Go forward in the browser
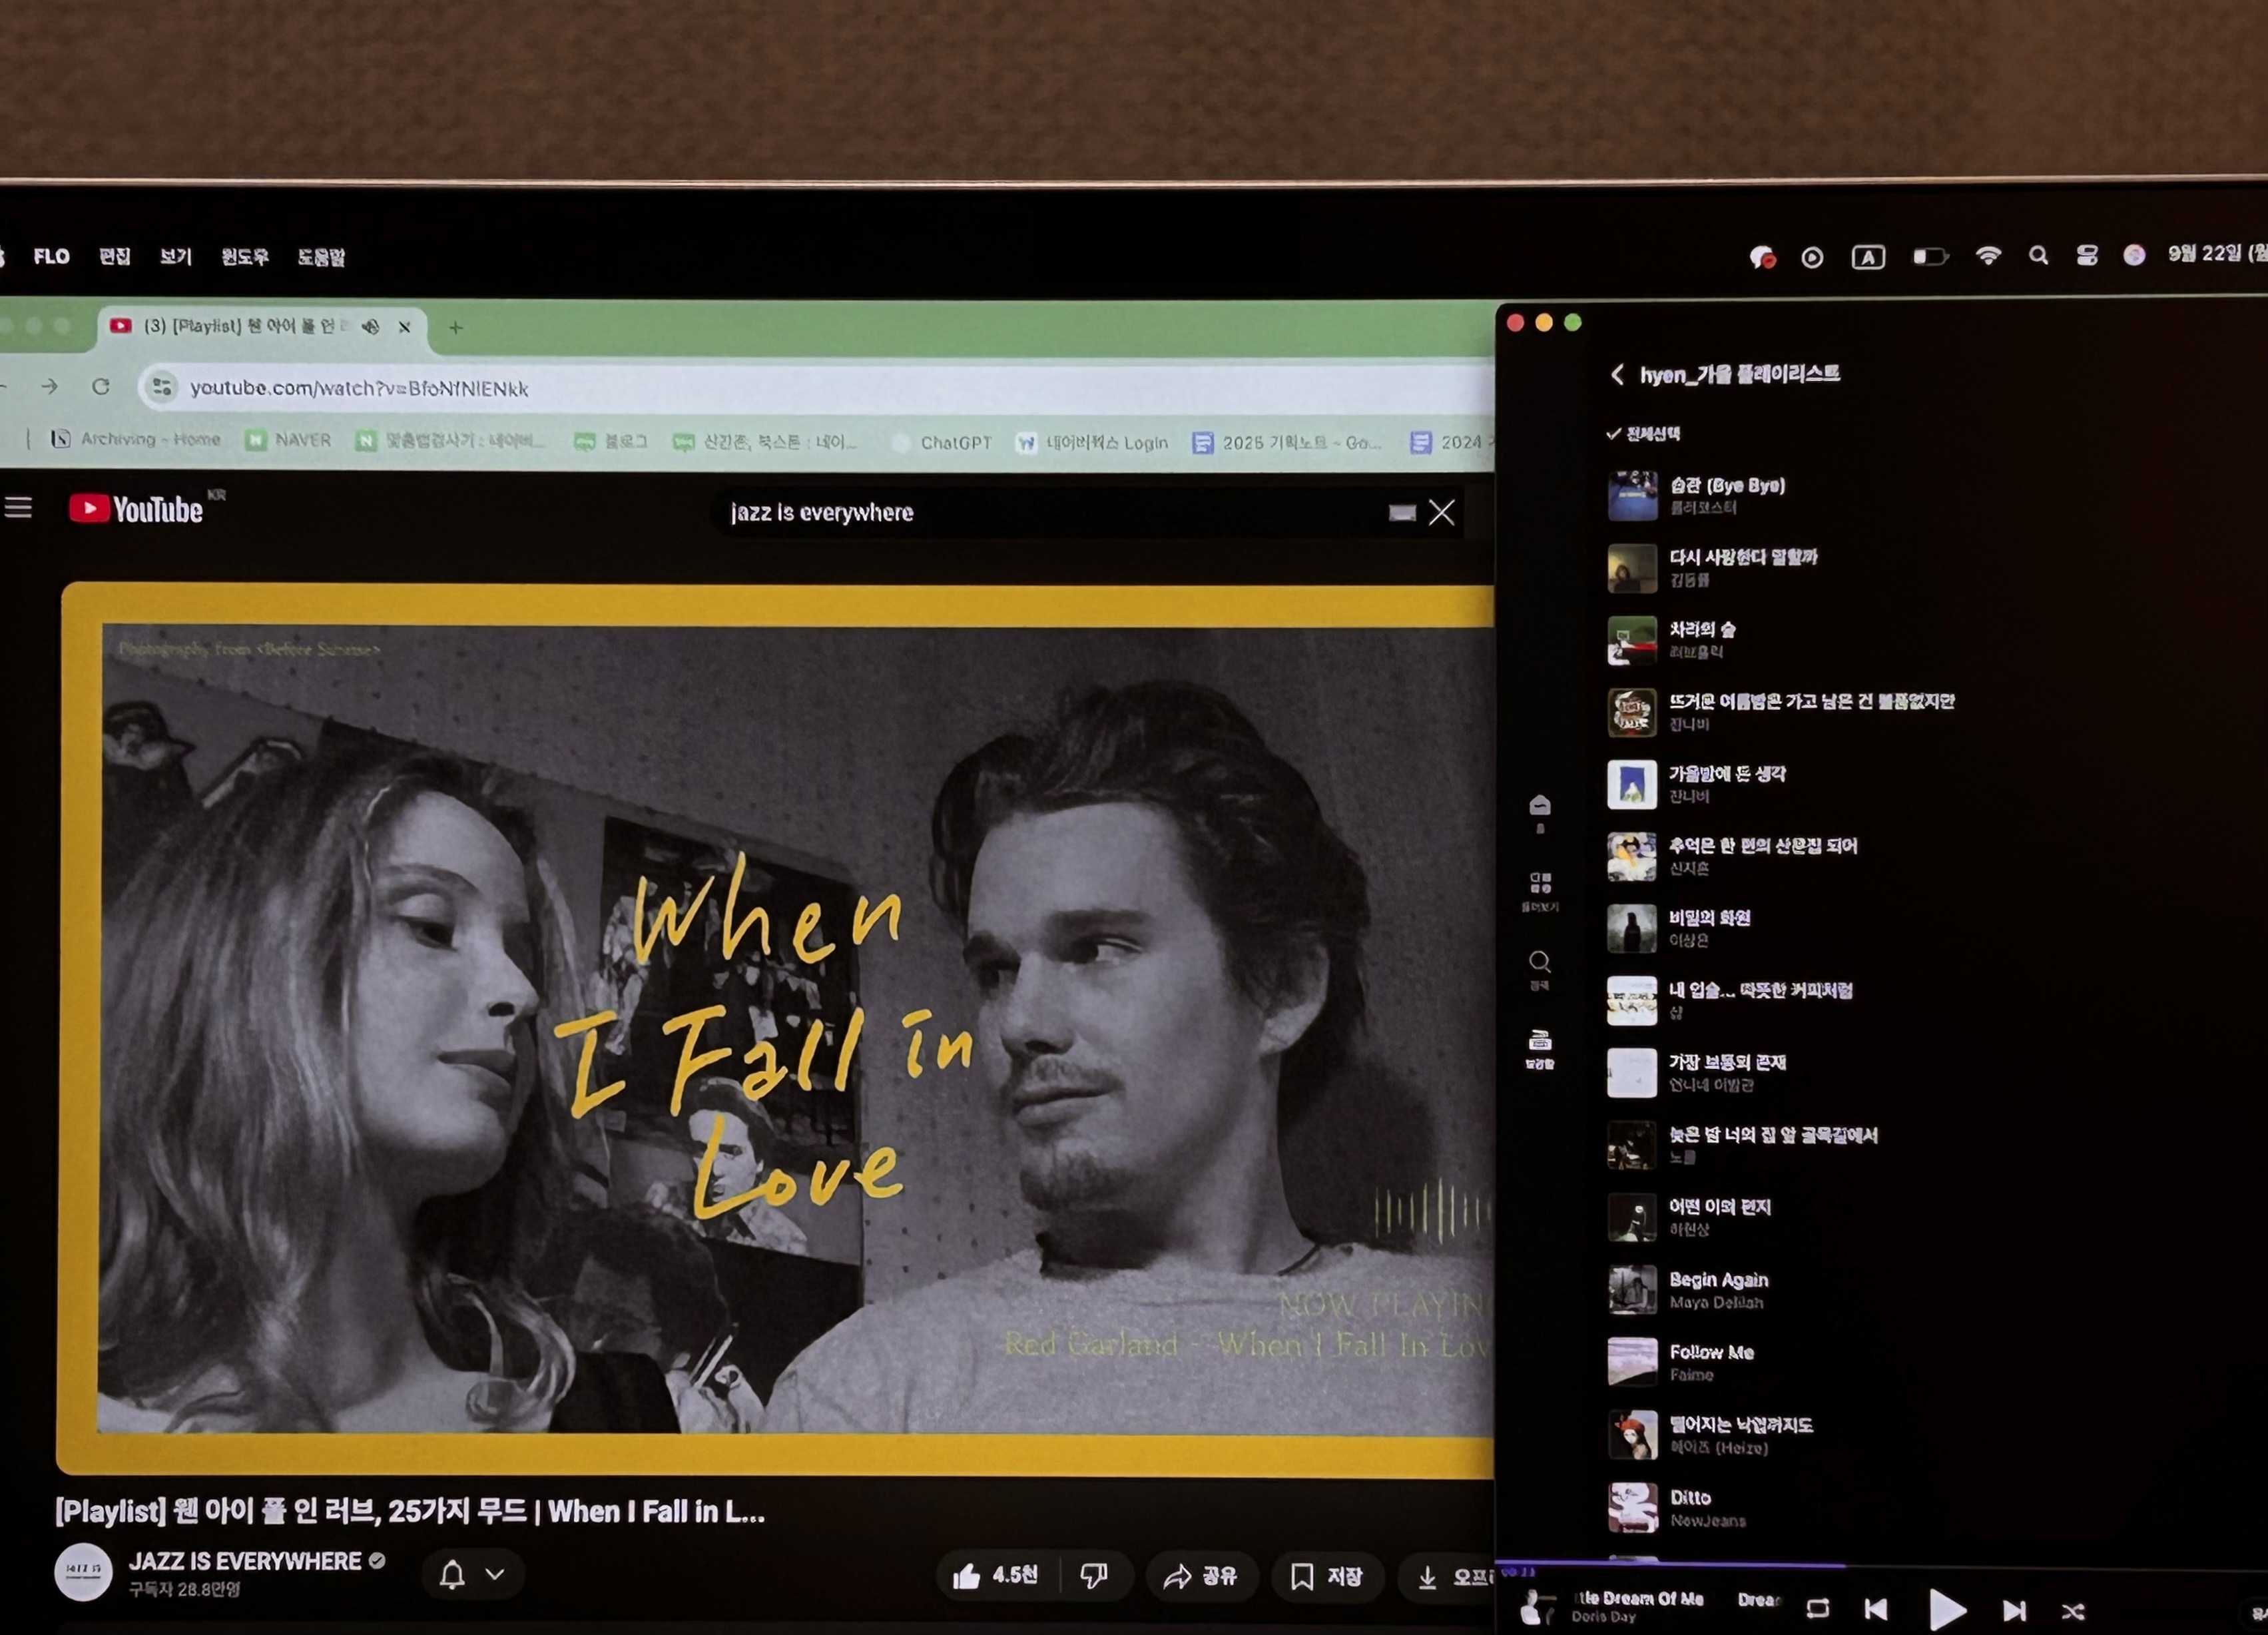This screenshot has height=1635, width=2268. [50, 386]
